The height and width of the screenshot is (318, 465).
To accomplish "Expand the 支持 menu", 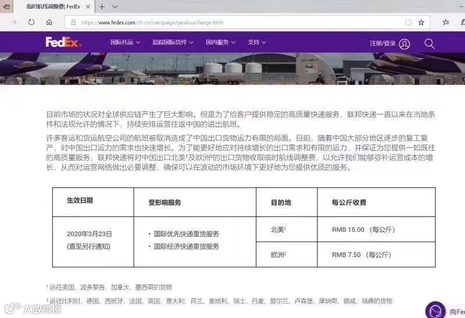I will tap(256, 42).
